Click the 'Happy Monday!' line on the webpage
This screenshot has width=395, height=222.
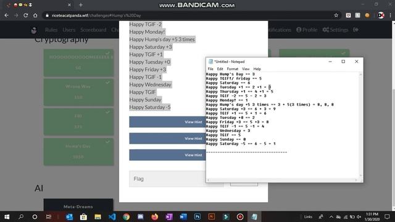click(147, 31)
